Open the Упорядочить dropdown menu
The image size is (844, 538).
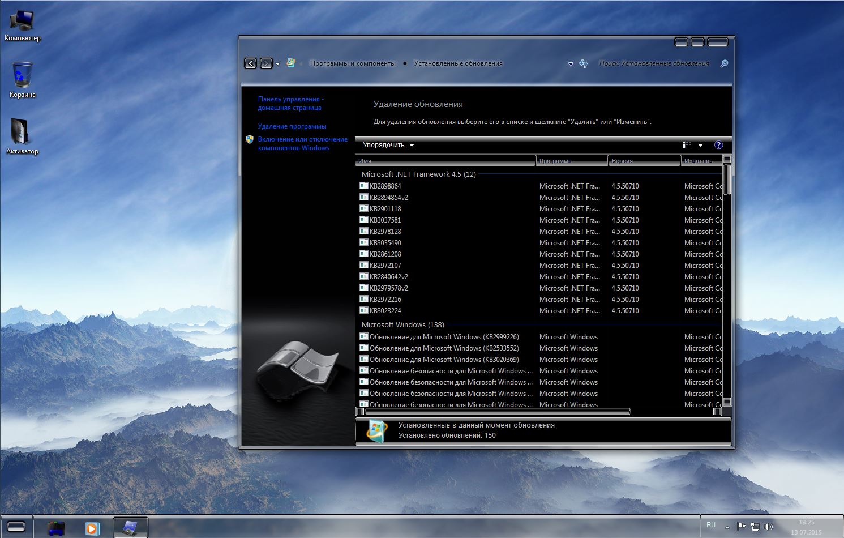(x=388, y=145)
